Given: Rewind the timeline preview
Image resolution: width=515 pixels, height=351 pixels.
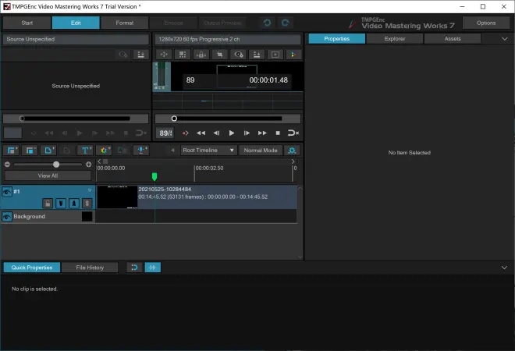Looking at the screenshot, I should 201,133.
